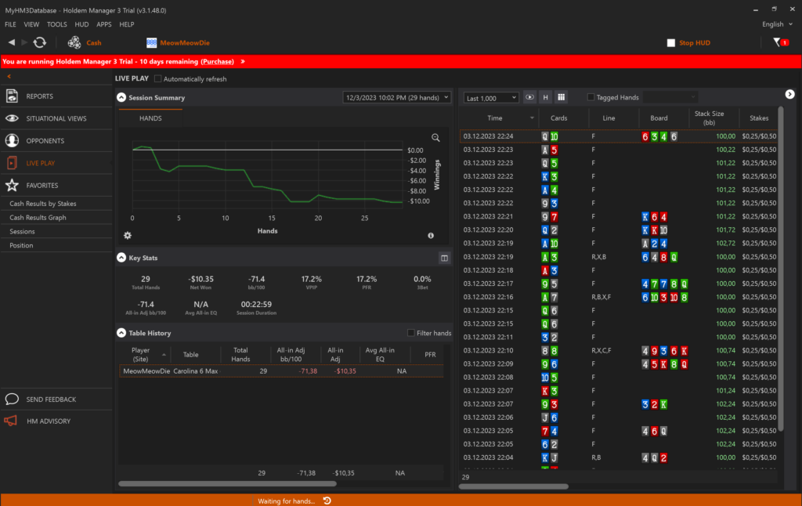Collapse the Table History section
Image resolution: width=802 pixels, height=506 pixels.
coord(121,333)
